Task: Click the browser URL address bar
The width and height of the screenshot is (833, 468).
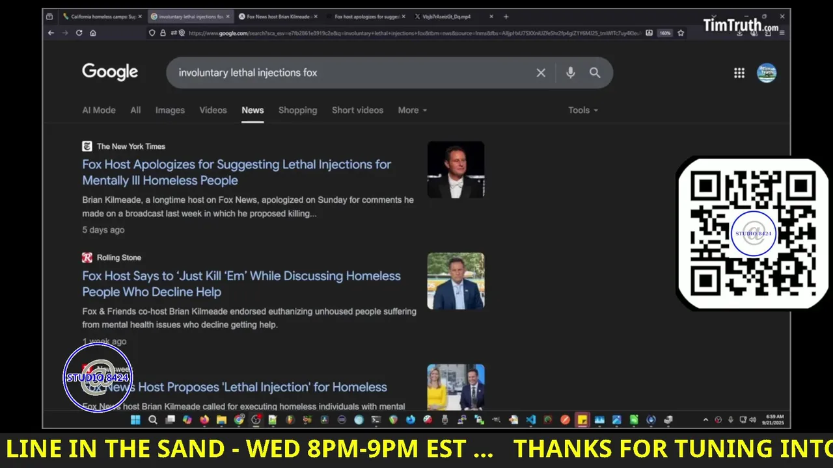Action: coord(413,32)
